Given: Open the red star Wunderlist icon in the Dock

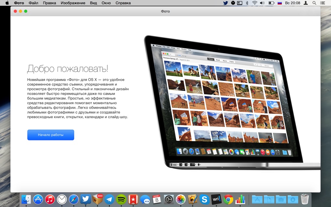Looking at the screenshot, I should 133,199.
